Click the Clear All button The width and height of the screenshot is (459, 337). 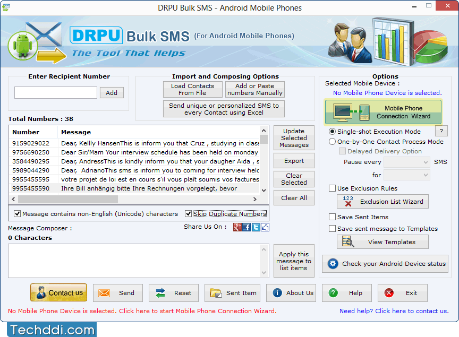click(294, 198)
